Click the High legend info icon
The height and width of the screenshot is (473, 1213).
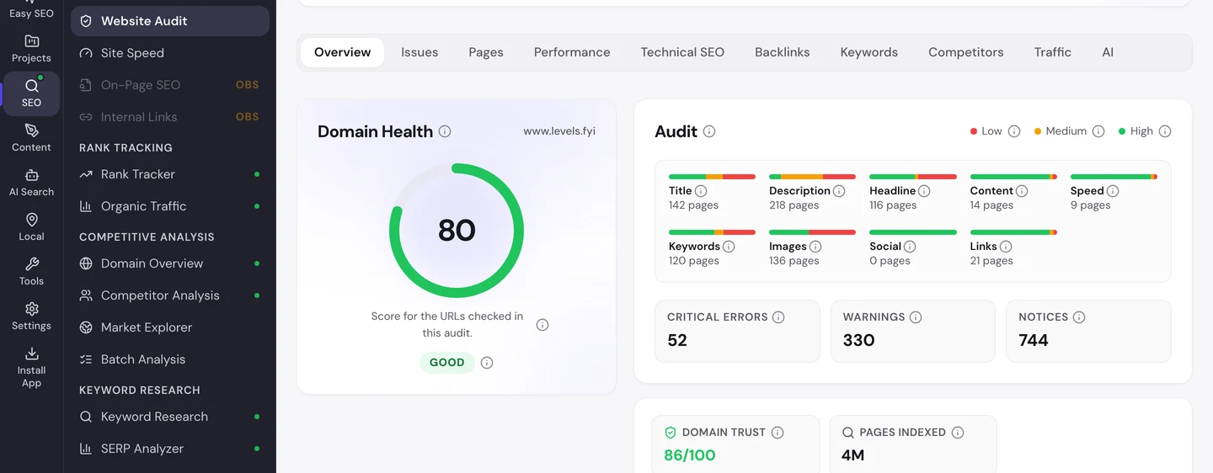tap(1165, 131)
